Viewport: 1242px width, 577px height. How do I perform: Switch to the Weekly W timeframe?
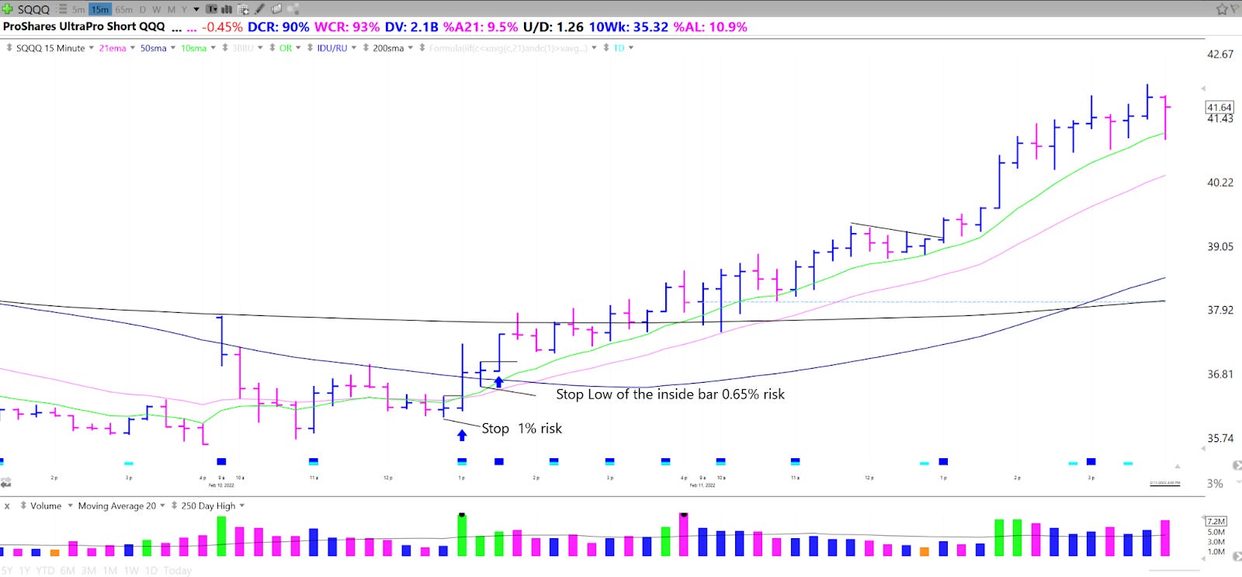pyautogui.click(x=157, y=9)
